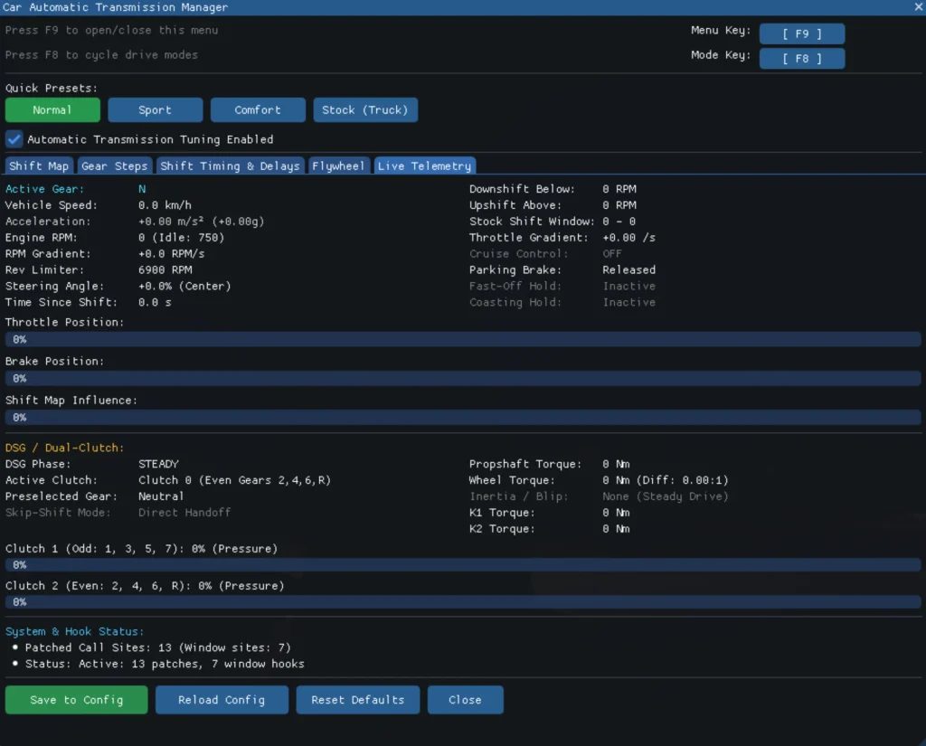Click the RPM Gradient value +0.0 RPM/s
The image size is (926, 746).
tap(171, 253)
